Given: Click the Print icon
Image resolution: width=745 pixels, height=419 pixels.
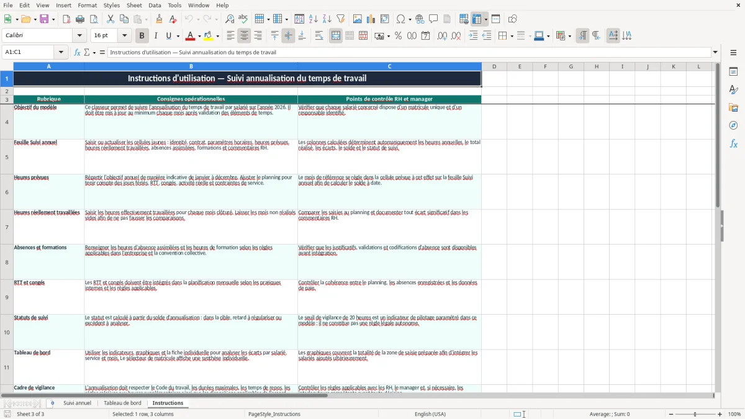Looking at the screenshot, I should [x=80, y=19].
